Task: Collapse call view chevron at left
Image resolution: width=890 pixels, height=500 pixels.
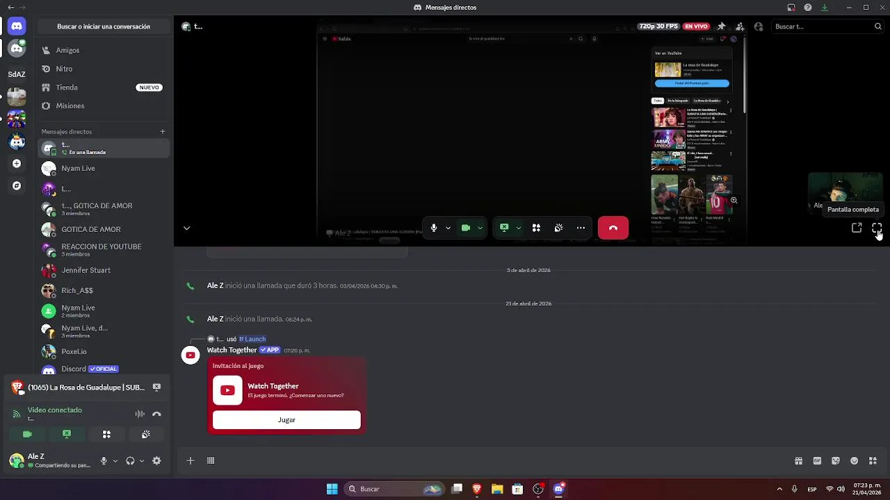Action: tap(186, 228)
